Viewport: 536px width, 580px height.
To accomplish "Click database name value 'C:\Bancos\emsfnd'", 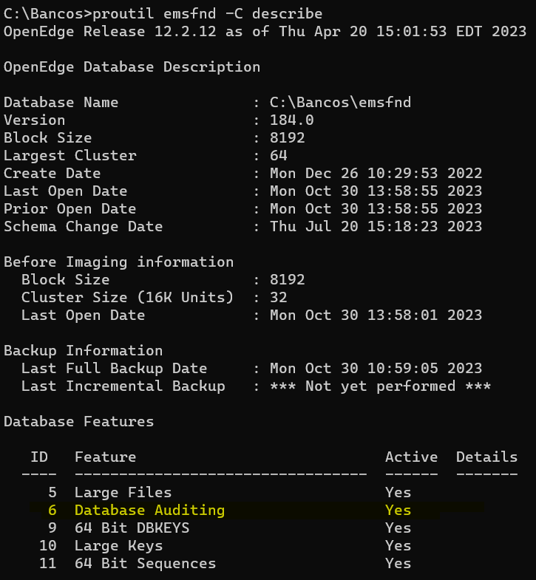I will point(340,103).
